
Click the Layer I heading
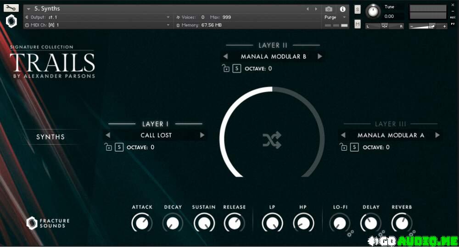[156, 124]
